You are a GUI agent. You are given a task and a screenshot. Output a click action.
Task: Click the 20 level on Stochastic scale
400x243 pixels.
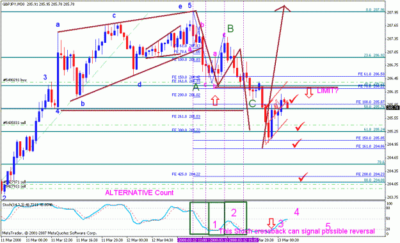(x=388, y=229)
